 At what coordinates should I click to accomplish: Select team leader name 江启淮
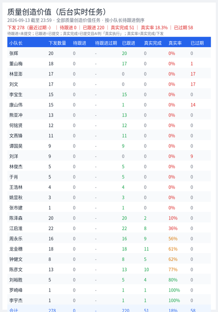16,228
